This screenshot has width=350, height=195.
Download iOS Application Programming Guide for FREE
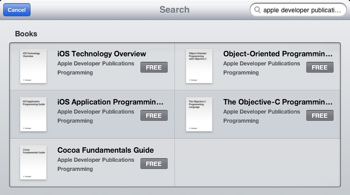(x=154, y=115)
